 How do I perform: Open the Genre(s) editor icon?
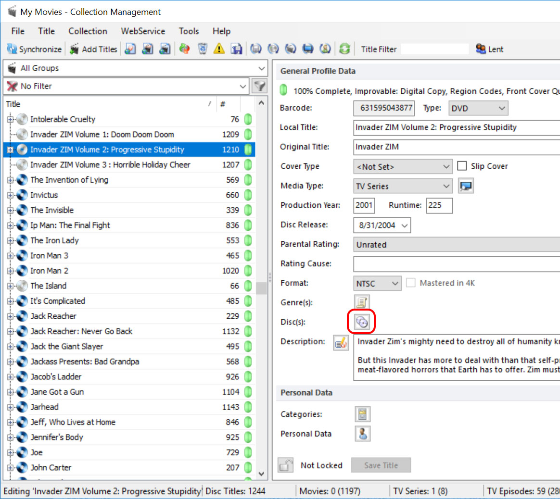coord(362,302)
